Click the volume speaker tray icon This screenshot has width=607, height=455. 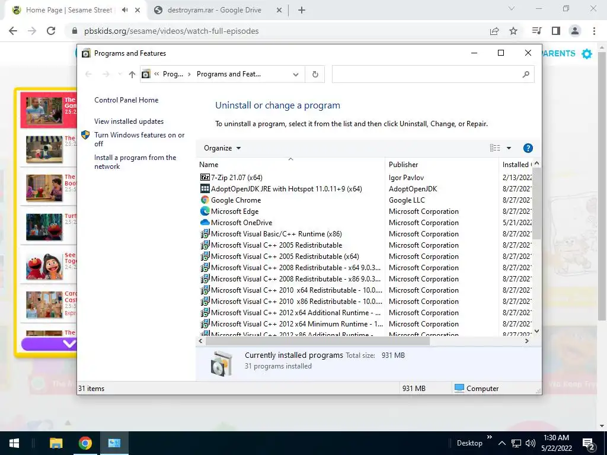[x=531, y=443]
